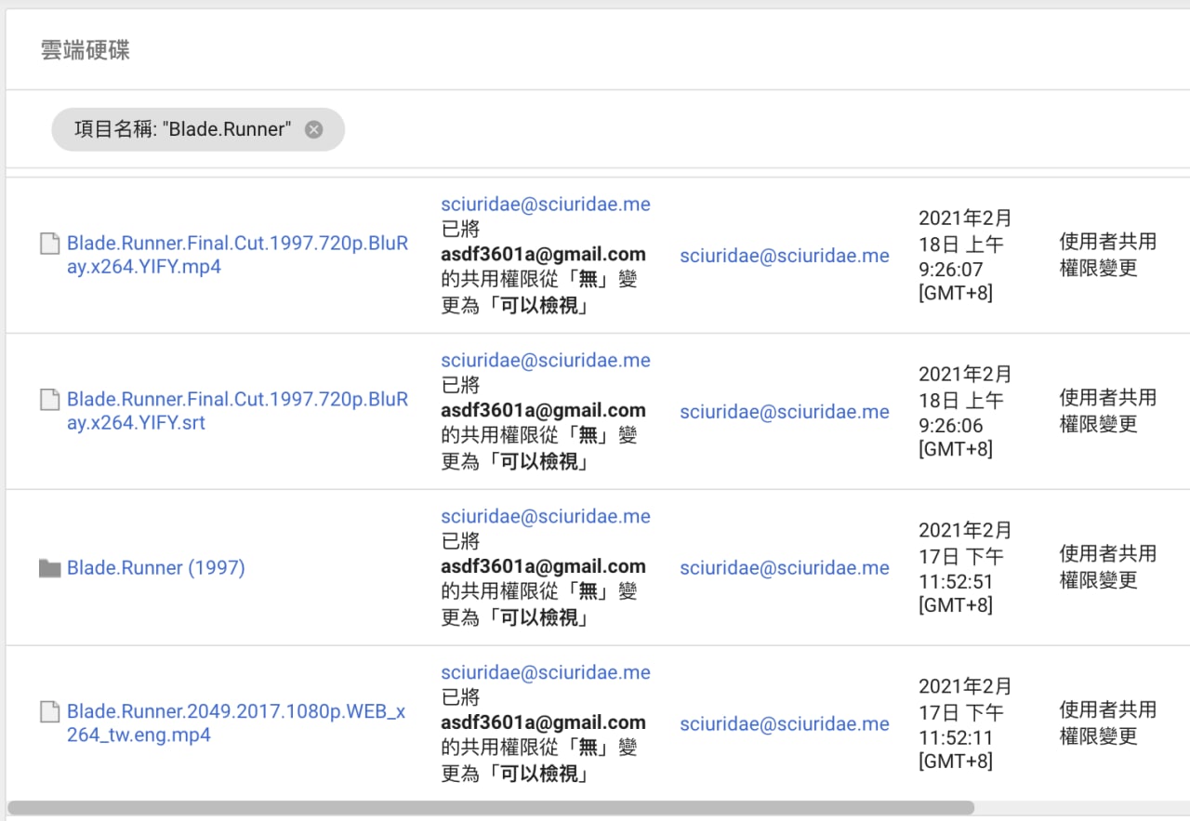Viewport: 1190px width, 821px height.
Task: Remove the "Blade.Runner" item name filter chip
Action: tap(314, 129)
